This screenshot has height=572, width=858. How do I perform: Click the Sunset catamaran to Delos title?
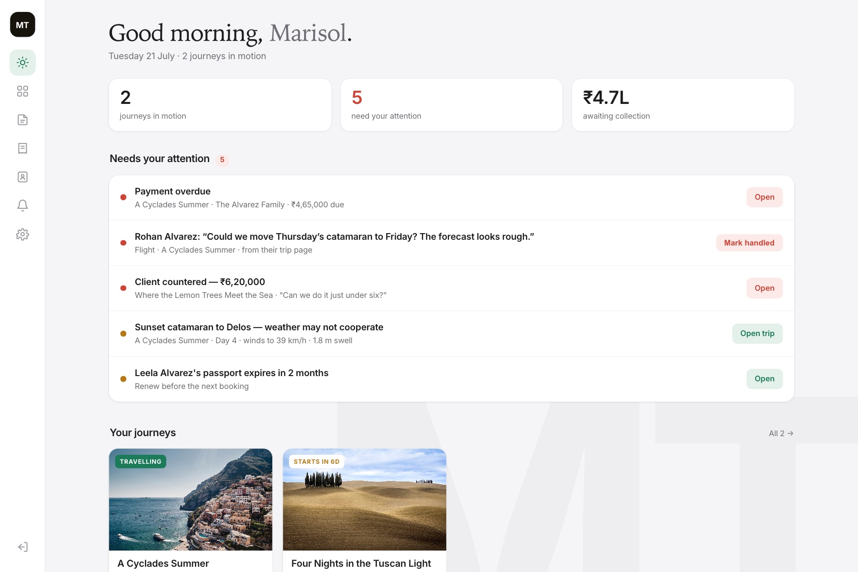click(x=259, y=327)
